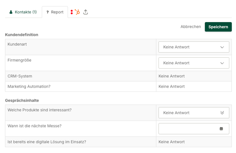Click the Gesprächsinhalte section heading
This screenshot has width=236, height=153.
(x=22, y=100)
